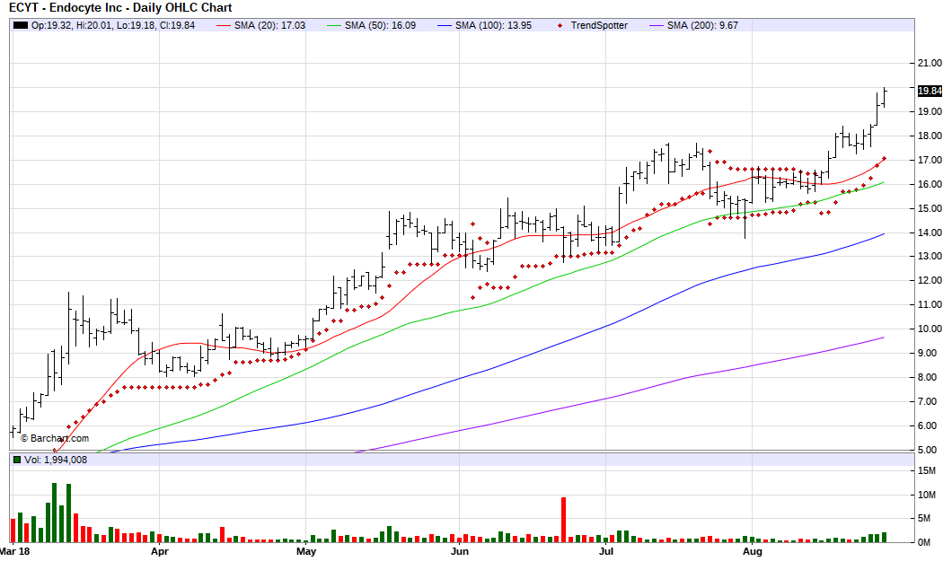Click the 0M volume axis label
The image size is (952, 579).
tap(924, 542)
